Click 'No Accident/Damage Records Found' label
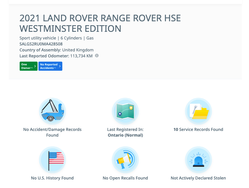The image size is (249, 188). [52, 132]
